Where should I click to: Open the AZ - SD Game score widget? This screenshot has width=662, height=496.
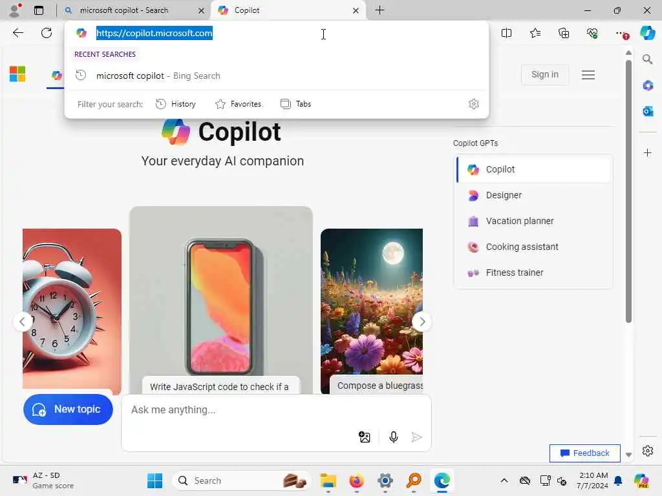pyautogui.click(x=43, y=480)
